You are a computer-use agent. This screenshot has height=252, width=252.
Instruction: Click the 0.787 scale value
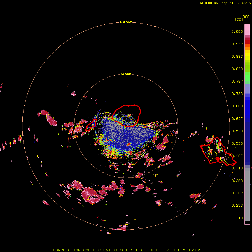click(237, 81)
